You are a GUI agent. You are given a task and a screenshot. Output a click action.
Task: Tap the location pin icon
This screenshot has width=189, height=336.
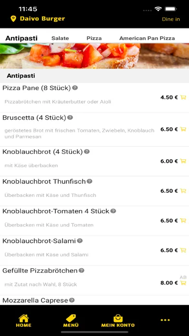pyautogui.click(x=13, y=19)
